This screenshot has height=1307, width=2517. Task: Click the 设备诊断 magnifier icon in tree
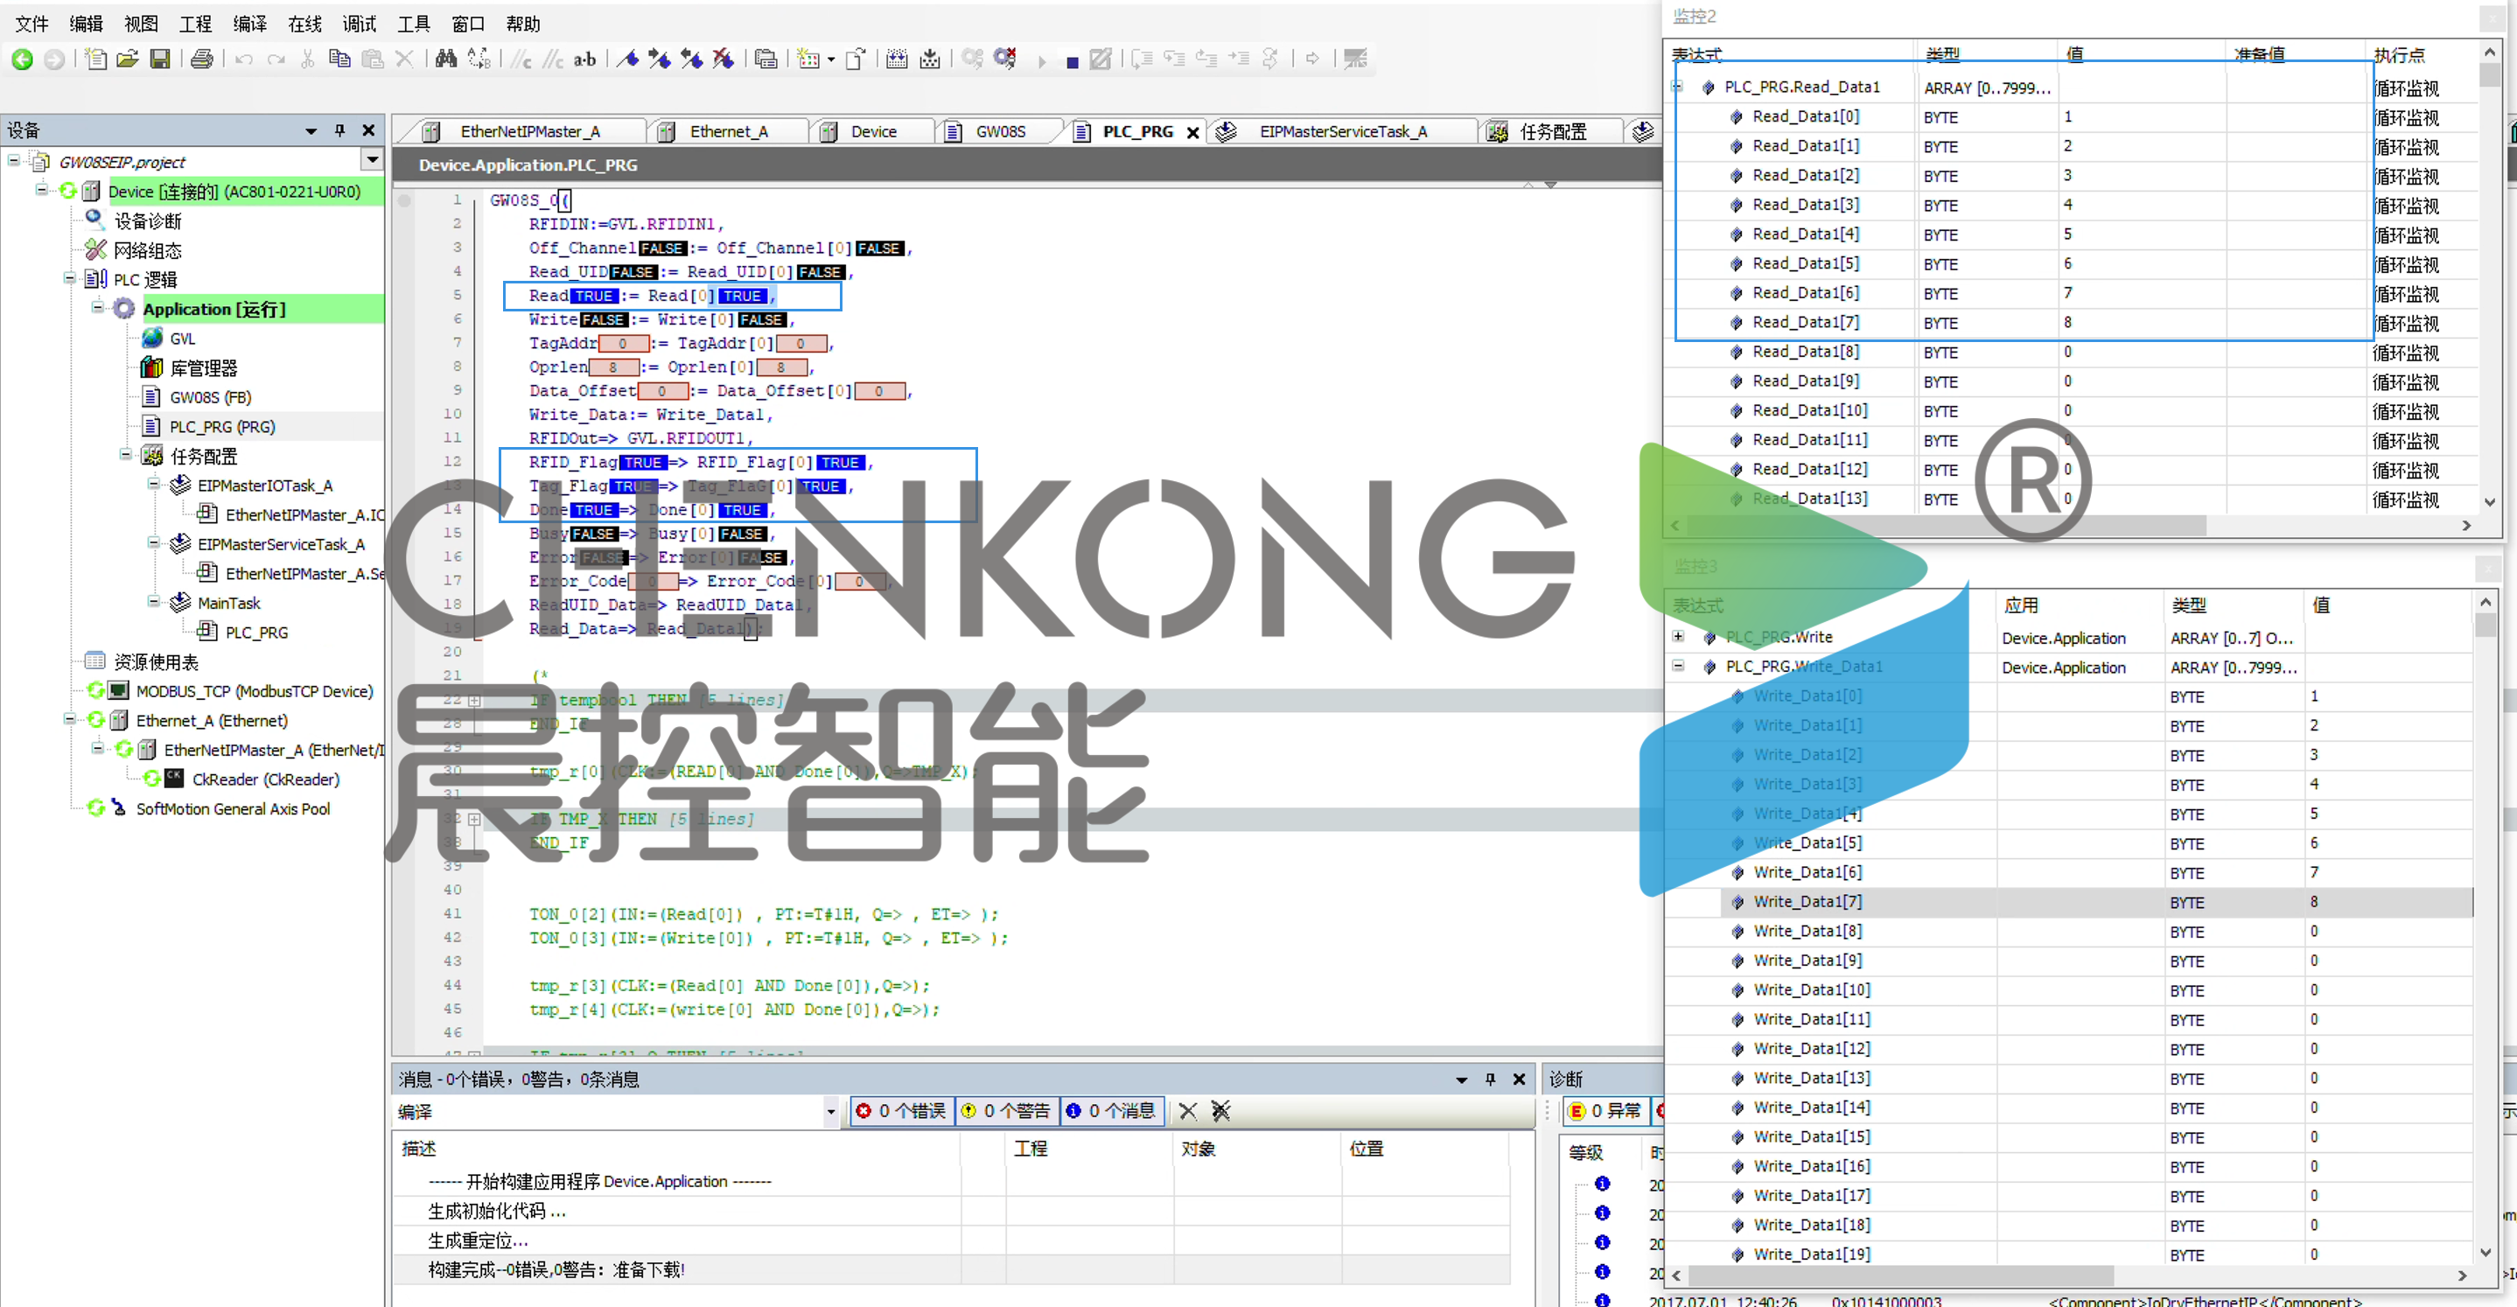94,220
